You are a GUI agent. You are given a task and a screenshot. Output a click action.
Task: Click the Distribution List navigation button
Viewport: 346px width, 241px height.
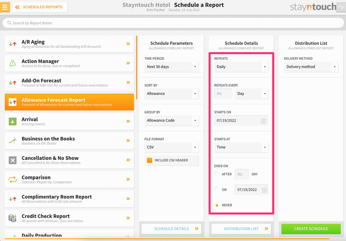coord(241,229)
